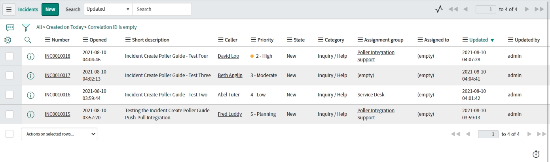
Task: Sort by the Updated column header
Action: [x=478, y=40]
